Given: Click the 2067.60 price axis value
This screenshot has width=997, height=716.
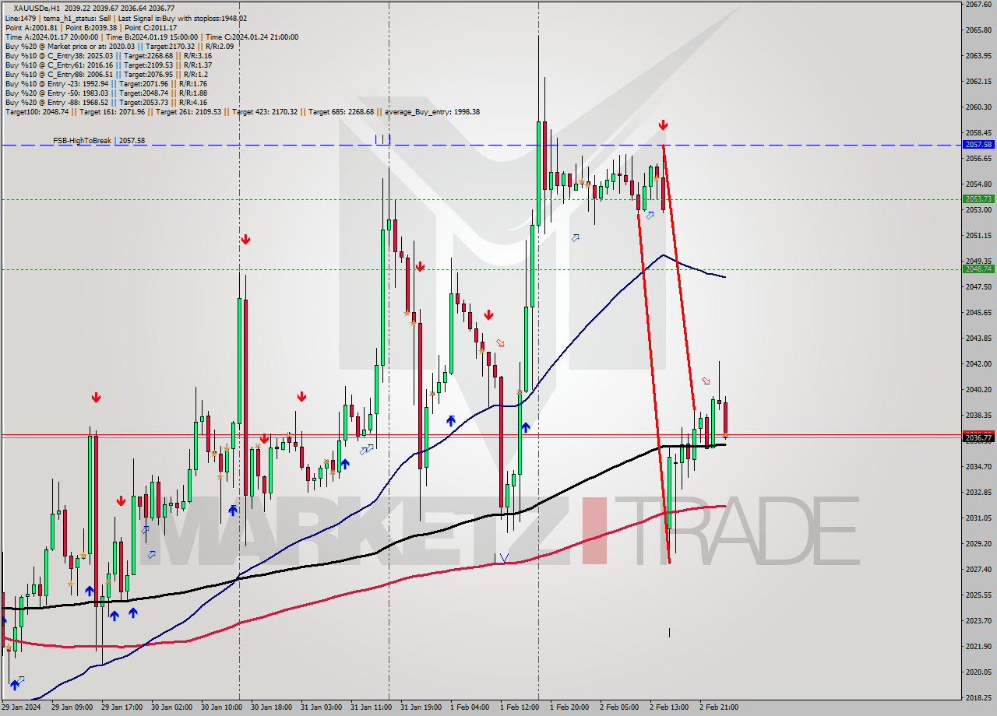Looking at the screenshot, I should tap(978, 5).
